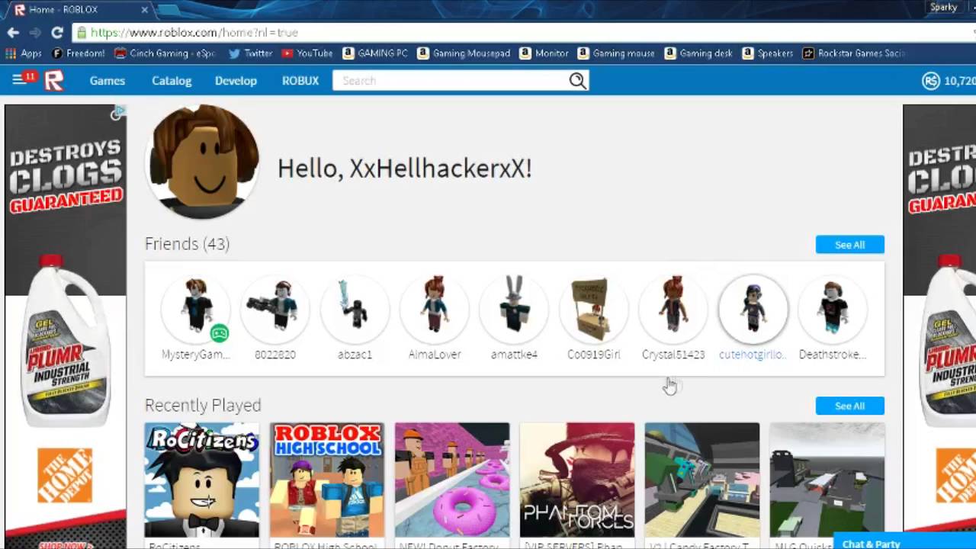Open the Freedom! bookmark
Image resolution: width=976 pixels, height=549 pixels.
click(x=79, y=53)
